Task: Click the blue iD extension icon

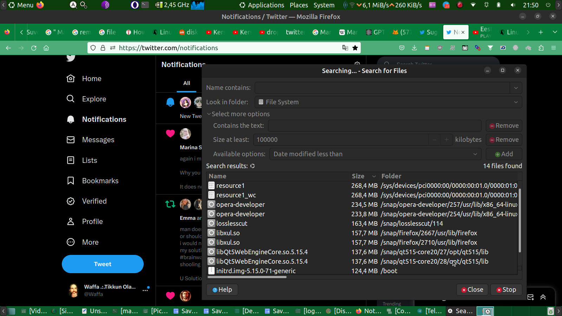Action: point(503,48)
